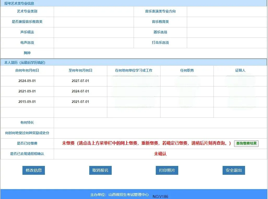Click the 取消报名 button
The height and width of the screenshot is (199, 268).
(x=100, y=170)
